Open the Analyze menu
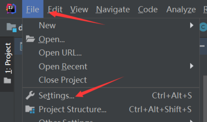The height and width of the screenshot is (122, 207). point(181,10)
